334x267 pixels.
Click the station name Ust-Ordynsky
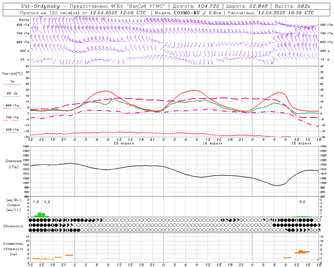[x=40, y=6]
